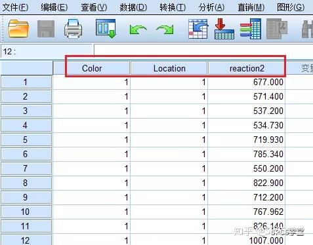
Task: Select row header 2
Action: click(26, 96)
